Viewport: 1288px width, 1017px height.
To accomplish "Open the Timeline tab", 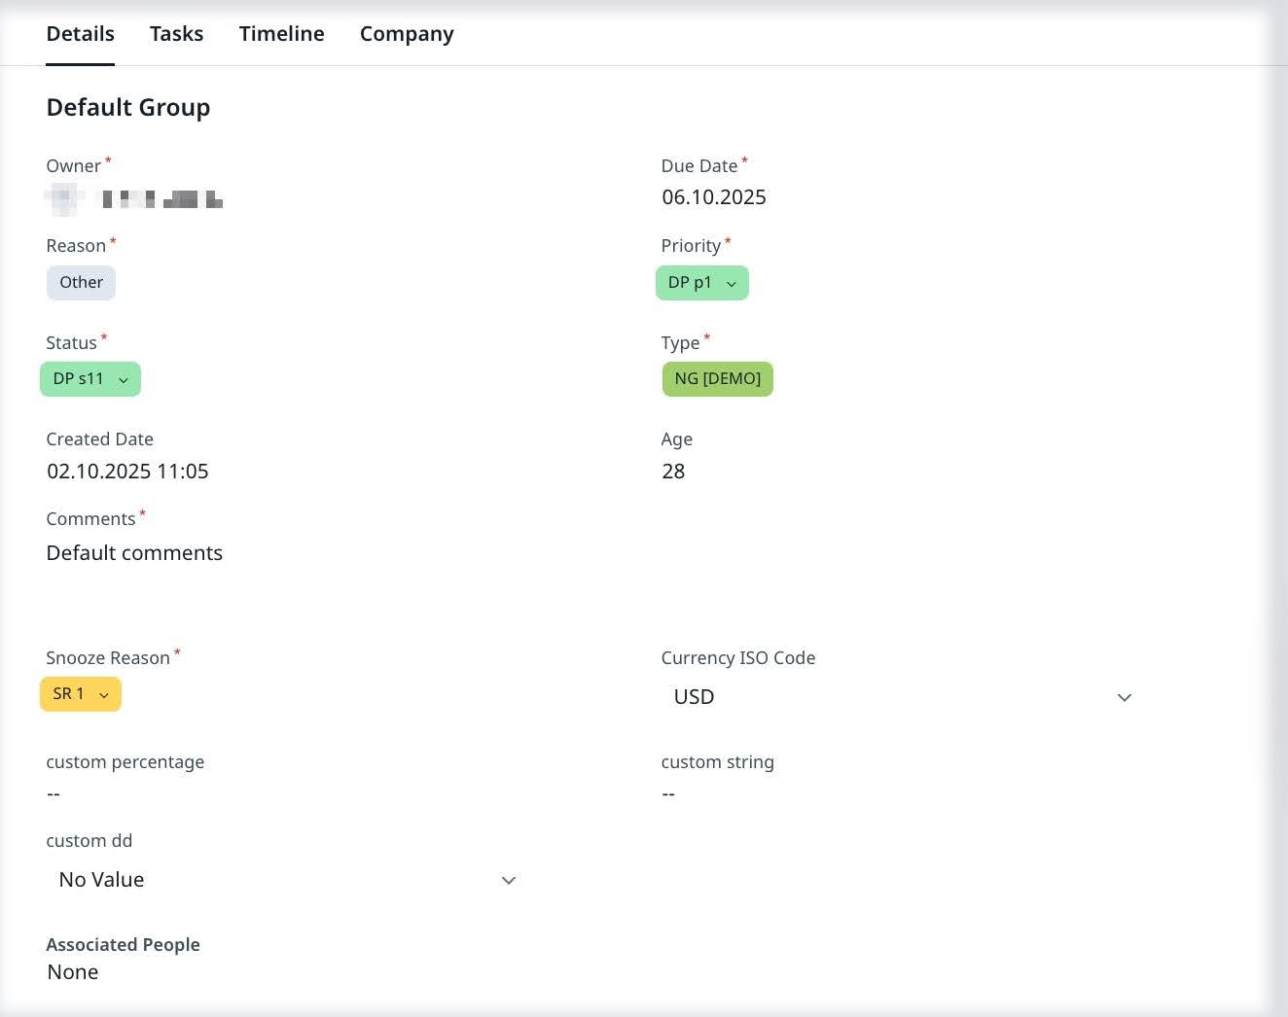I will pyautogui.click(x=281, y=33).
